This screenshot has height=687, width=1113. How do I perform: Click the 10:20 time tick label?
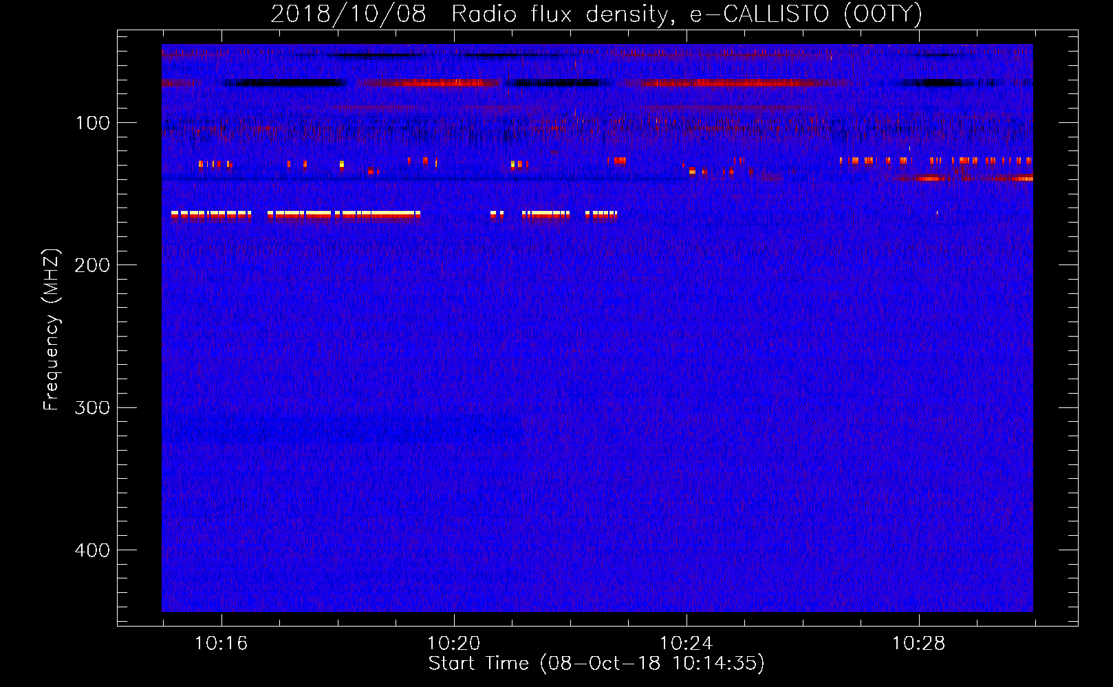tap(453, 644)
